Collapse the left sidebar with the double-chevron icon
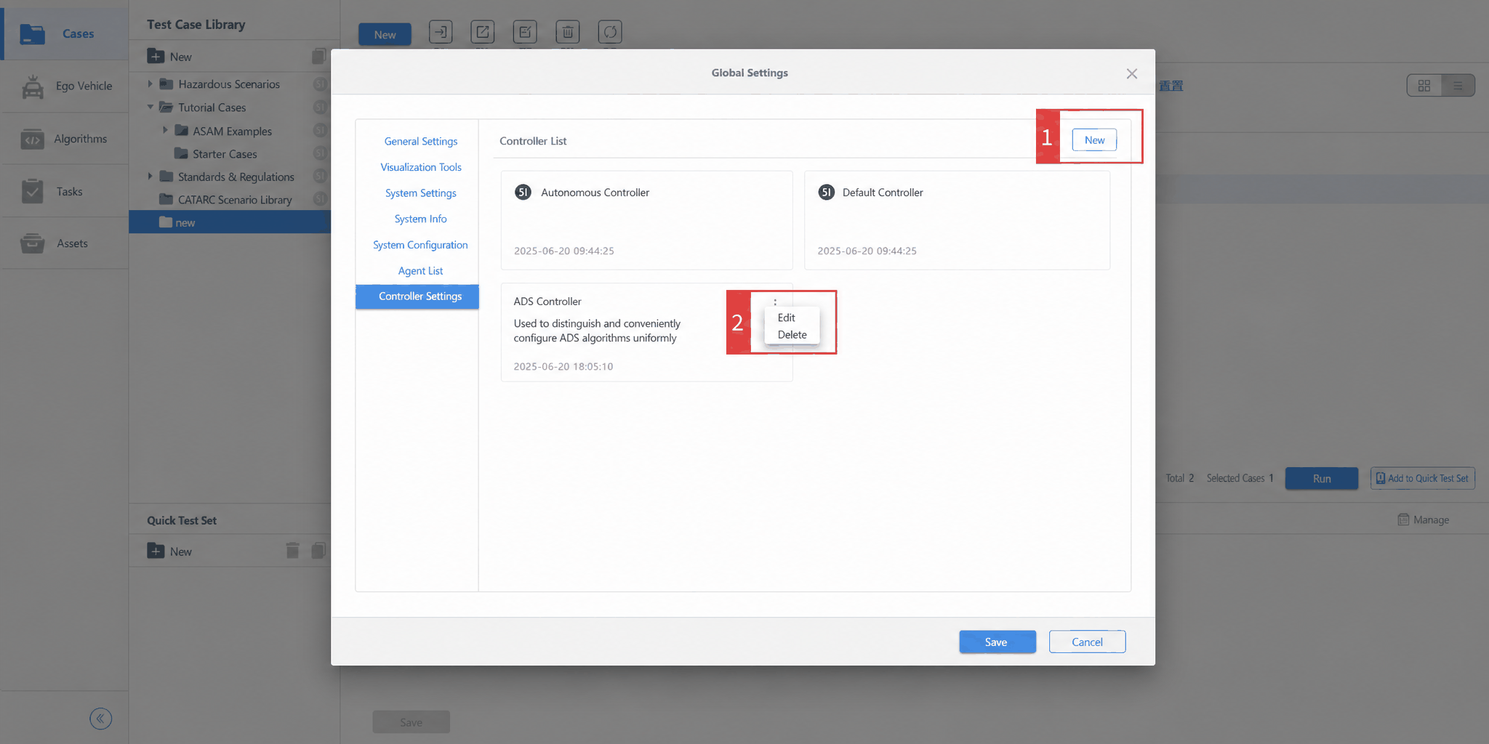Viewport: 1489px width, 744px height. pyautogui.click(x=100, y=719)
